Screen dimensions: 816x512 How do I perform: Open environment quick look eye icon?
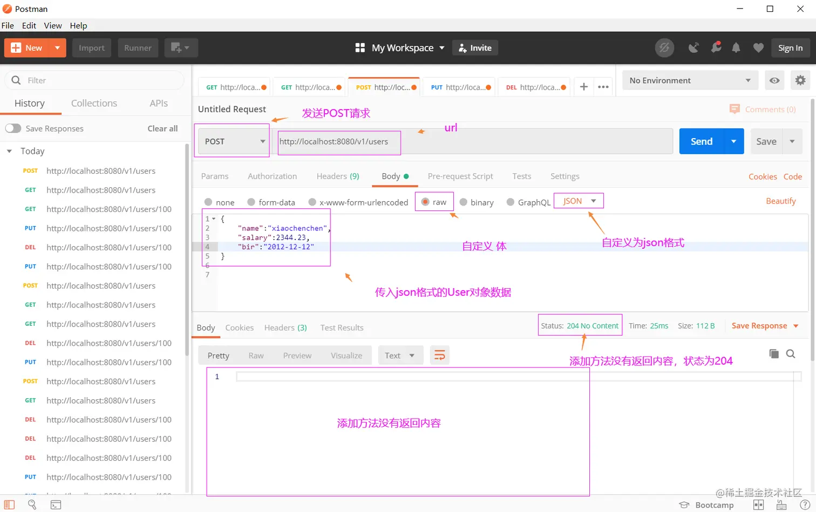(774, 80)
